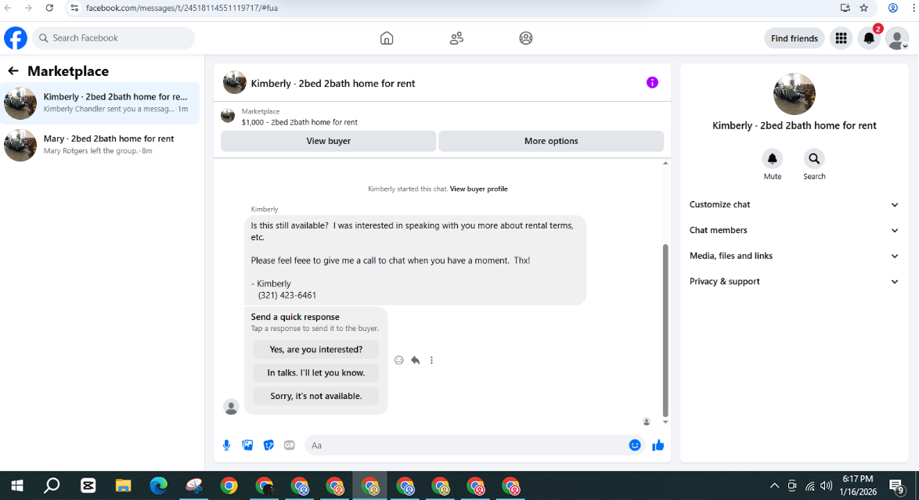Viewport: 919px width, 500px height.
Task: Select the Mary conversation in the list
Action: [100, 145]
